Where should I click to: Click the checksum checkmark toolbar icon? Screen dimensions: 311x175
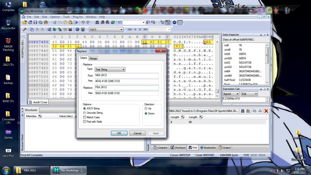click(49, 29)
